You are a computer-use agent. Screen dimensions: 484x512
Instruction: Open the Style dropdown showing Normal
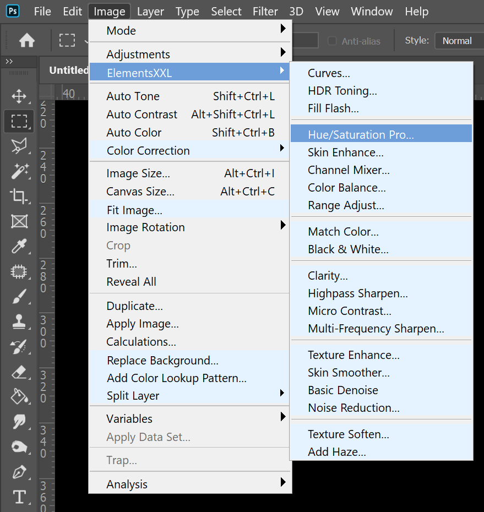(459, 41)
